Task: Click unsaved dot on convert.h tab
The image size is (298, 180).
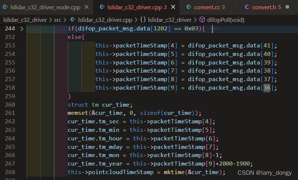Action: (287, 7)
